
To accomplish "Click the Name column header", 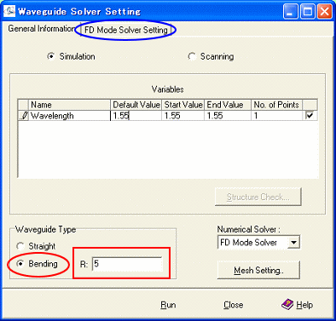I will point(69,105).
